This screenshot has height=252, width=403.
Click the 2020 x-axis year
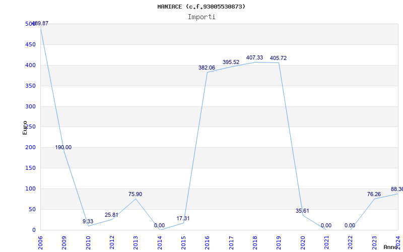coord(303,243)
